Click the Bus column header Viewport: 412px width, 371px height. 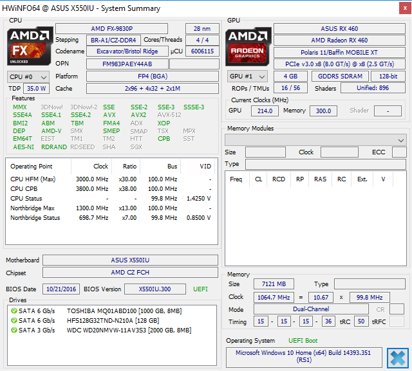pos(160,167)
